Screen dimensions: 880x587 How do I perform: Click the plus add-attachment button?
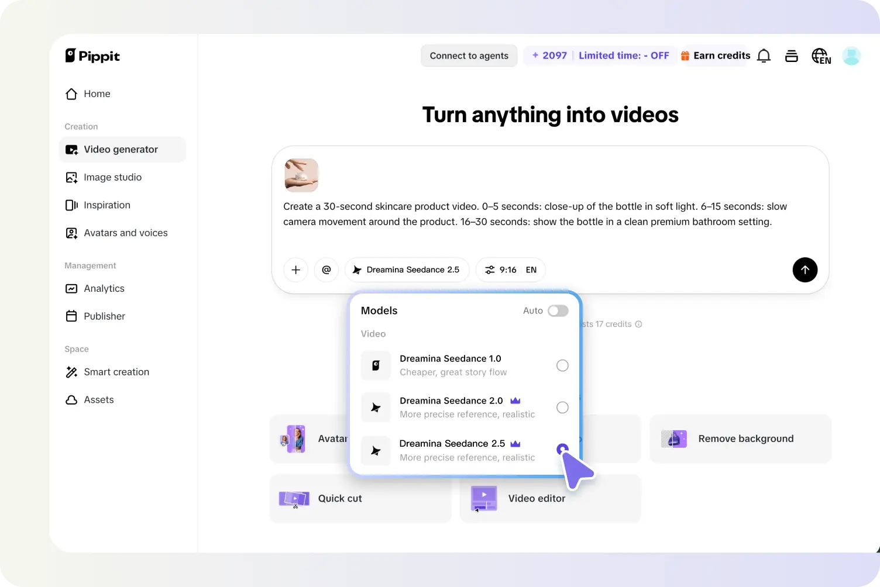point(296,270)
